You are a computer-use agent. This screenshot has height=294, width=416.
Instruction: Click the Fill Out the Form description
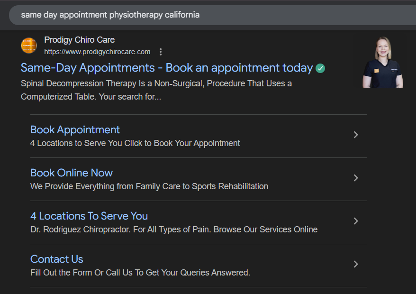click(140, 273)
